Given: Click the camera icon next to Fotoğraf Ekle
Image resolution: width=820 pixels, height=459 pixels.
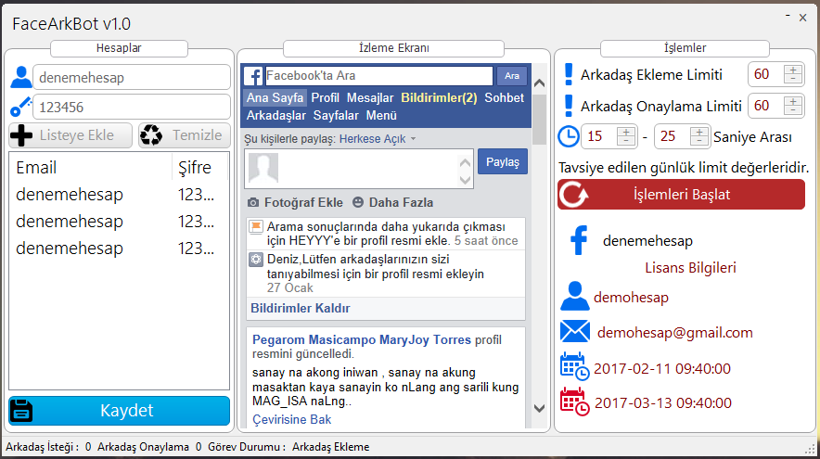Looking at the screenshot, I should 253,202.
